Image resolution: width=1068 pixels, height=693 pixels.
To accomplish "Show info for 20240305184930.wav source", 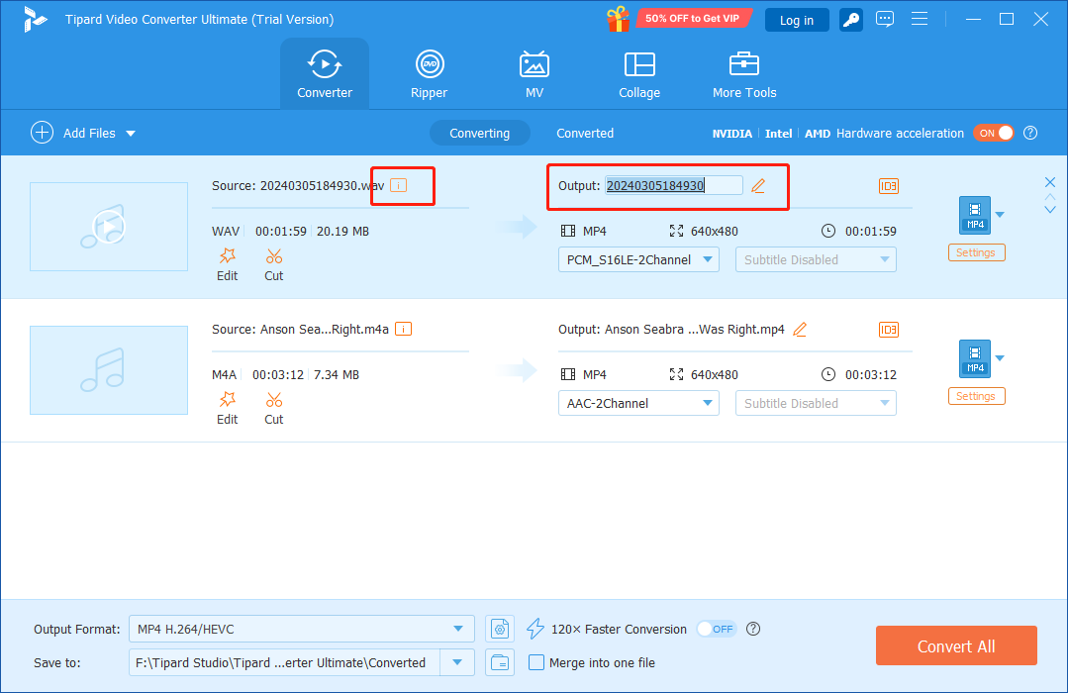I will (x=399, y=185).
